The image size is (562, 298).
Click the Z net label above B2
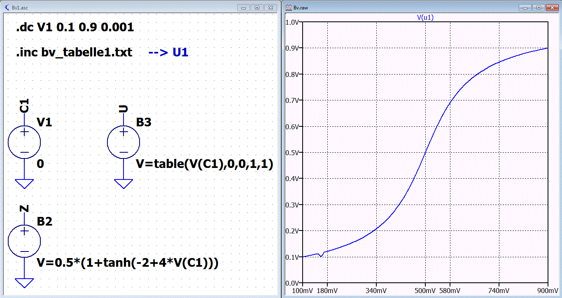24,208
